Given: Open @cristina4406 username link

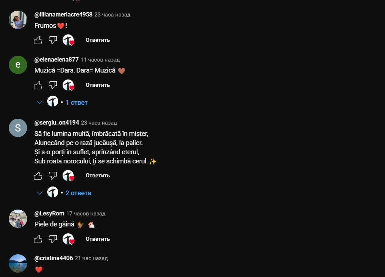Looking at the screenshot, I should [54, 258].
